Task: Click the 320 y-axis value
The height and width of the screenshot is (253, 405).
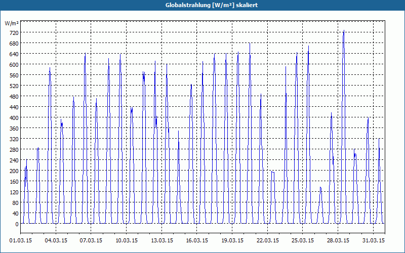Action: coord(14,139)
